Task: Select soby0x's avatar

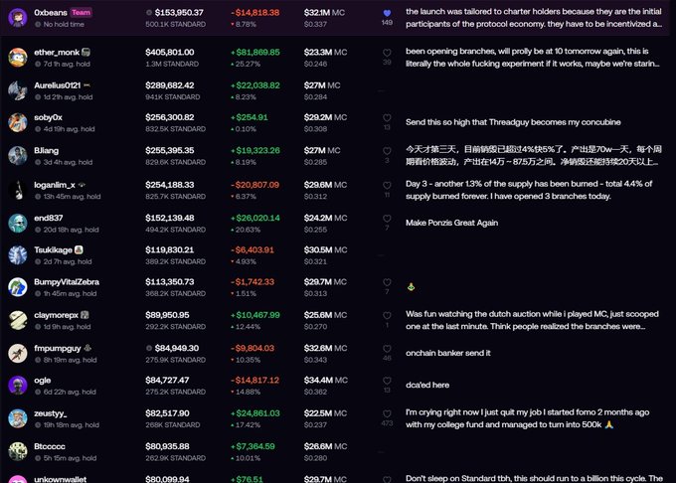Action: [x=18, y=122]
